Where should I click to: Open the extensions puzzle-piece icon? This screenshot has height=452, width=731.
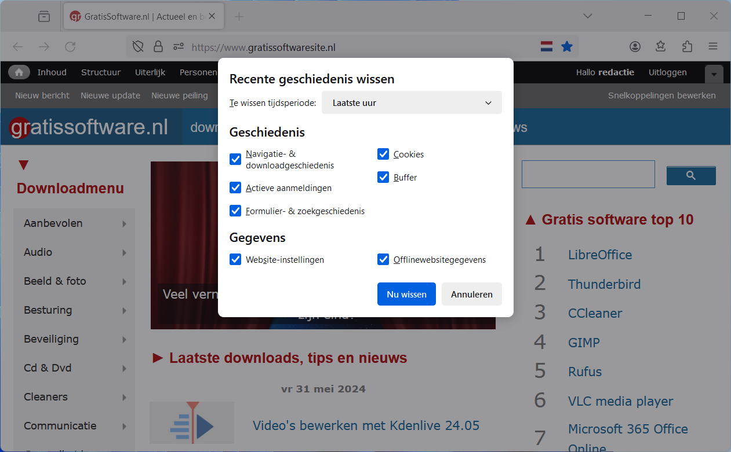click(688, 47)
